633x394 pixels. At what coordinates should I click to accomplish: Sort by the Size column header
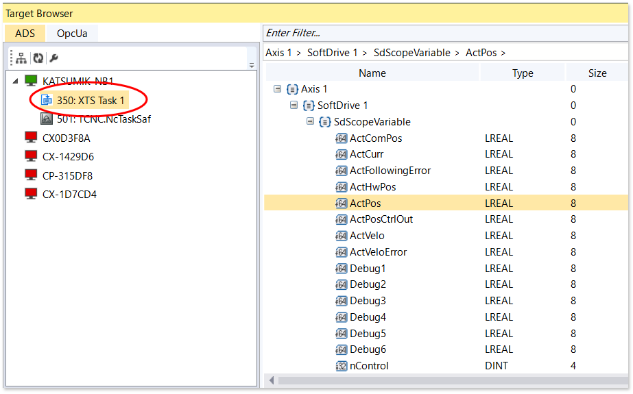597,73
